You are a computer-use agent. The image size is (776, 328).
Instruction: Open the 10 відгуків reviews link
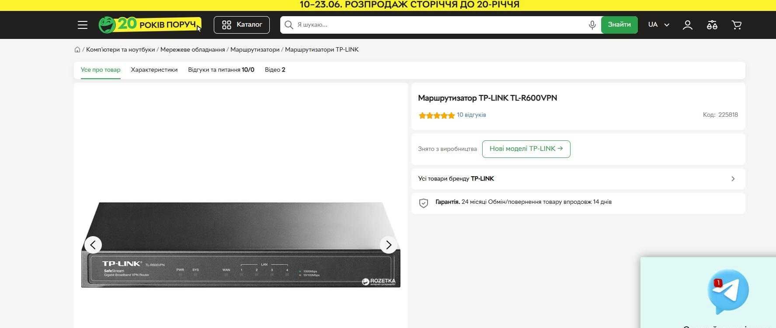point(471,115)
